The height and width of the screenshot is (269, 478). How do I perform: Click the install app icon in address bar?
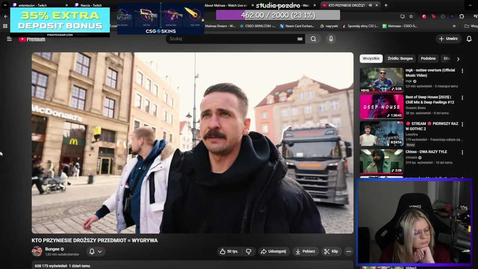[403, 16]
